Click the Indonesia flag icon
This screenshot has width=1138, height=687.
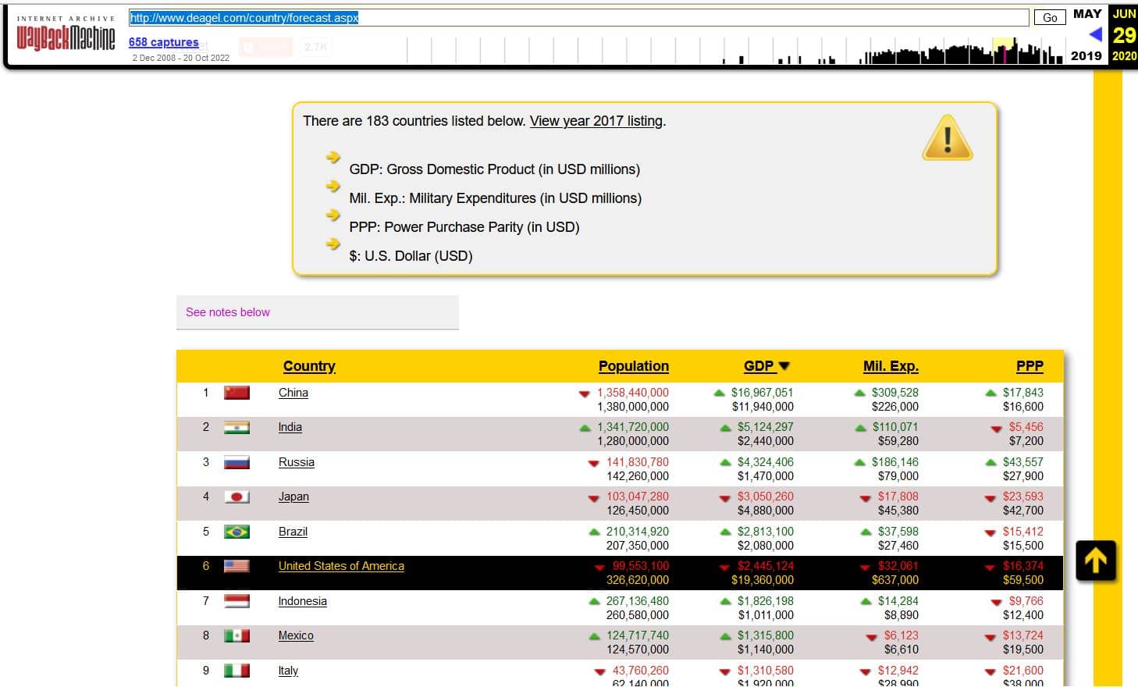(x=236, y=601)
